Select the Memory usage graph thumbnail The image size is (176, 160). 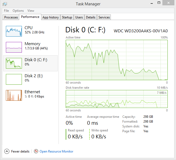(14, 47)
